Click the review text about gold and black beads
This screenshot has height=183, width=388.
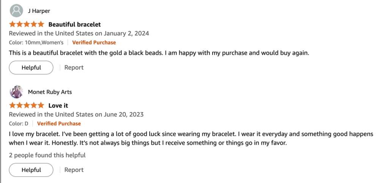pyautogui.click(x=159, y=53)
